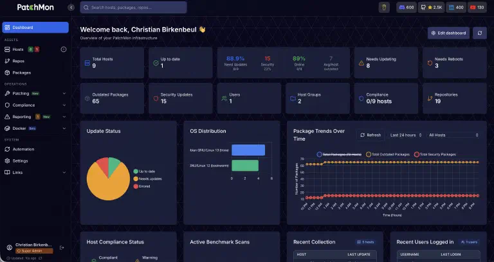Viewport: 494px width, 262px height.
Task: Click the Outdated Packages box icon
Action: (x=87, y=98)
